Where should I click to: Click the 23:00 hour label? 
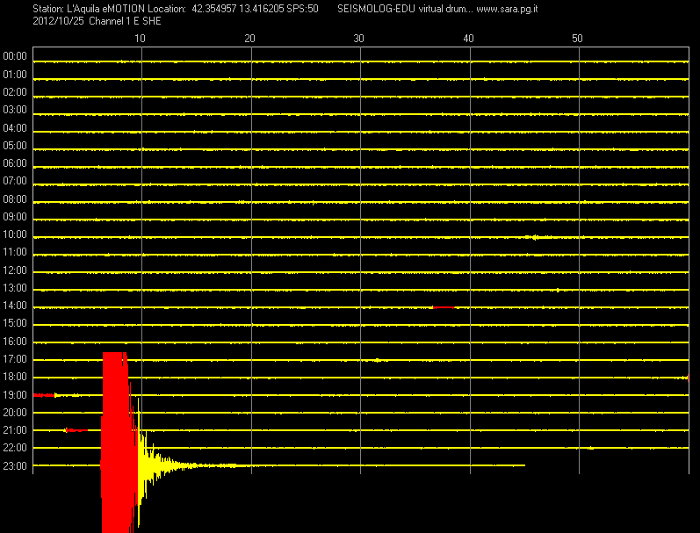15,466
